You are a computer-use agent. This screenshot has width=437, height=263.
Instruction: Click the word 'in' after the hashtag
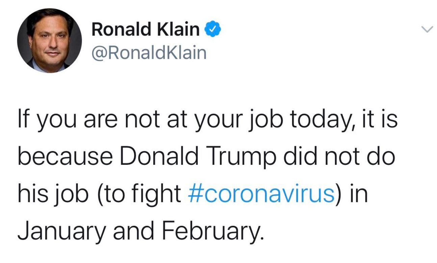pos(359,194)
